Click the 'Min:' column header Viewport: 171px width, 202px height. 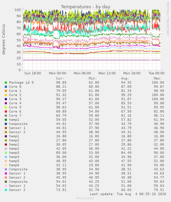coord(93,78)
